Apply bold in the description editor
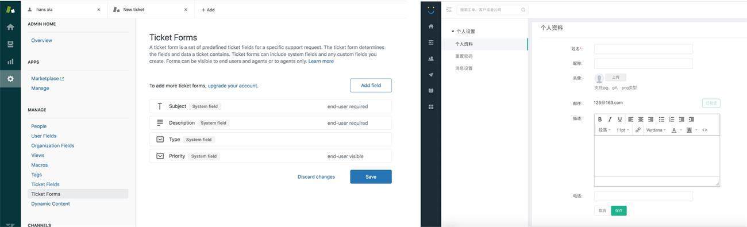This screenshot has width=747, height=227. click(600, 120)
